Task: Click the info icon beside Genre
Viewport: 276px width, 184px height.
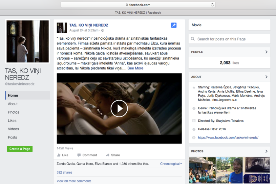Action: point(194,108)
